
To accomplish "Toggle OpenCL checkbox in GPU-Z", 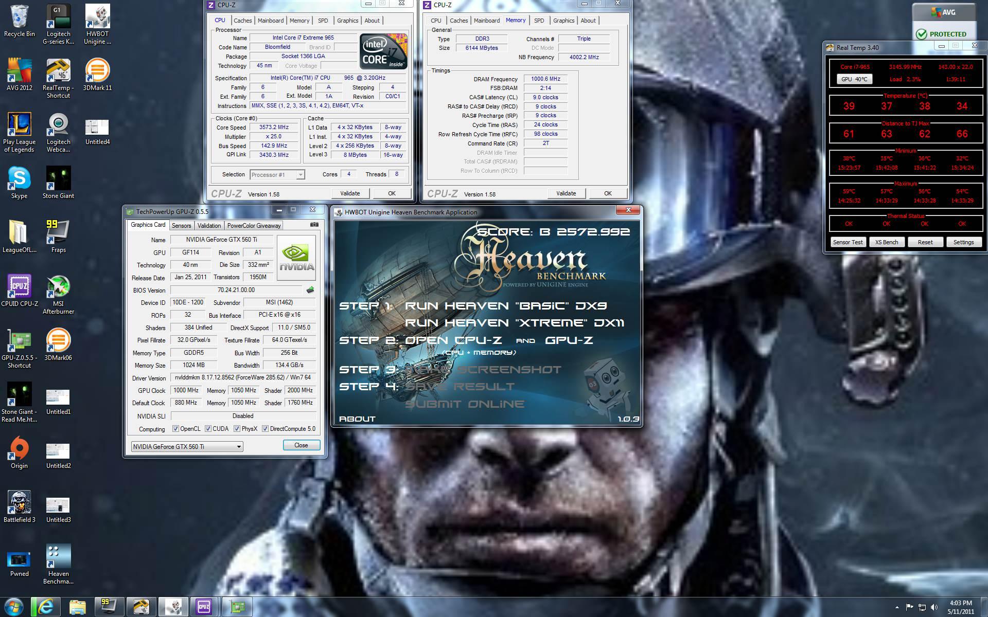I will pyautogui.click(x=175, y=429).
